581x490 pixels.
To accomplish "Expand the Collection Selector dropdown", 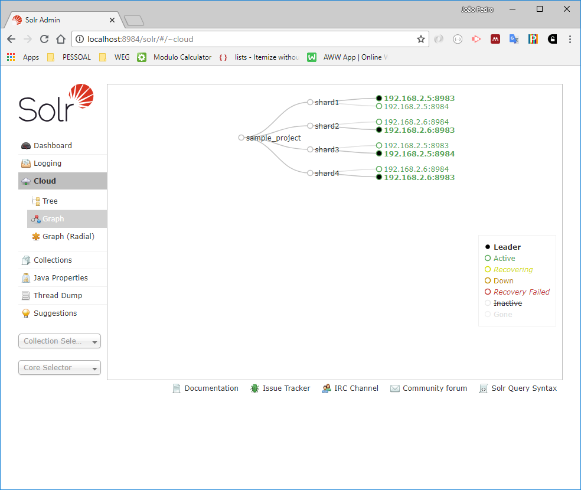I will click(x=60, y=341).
